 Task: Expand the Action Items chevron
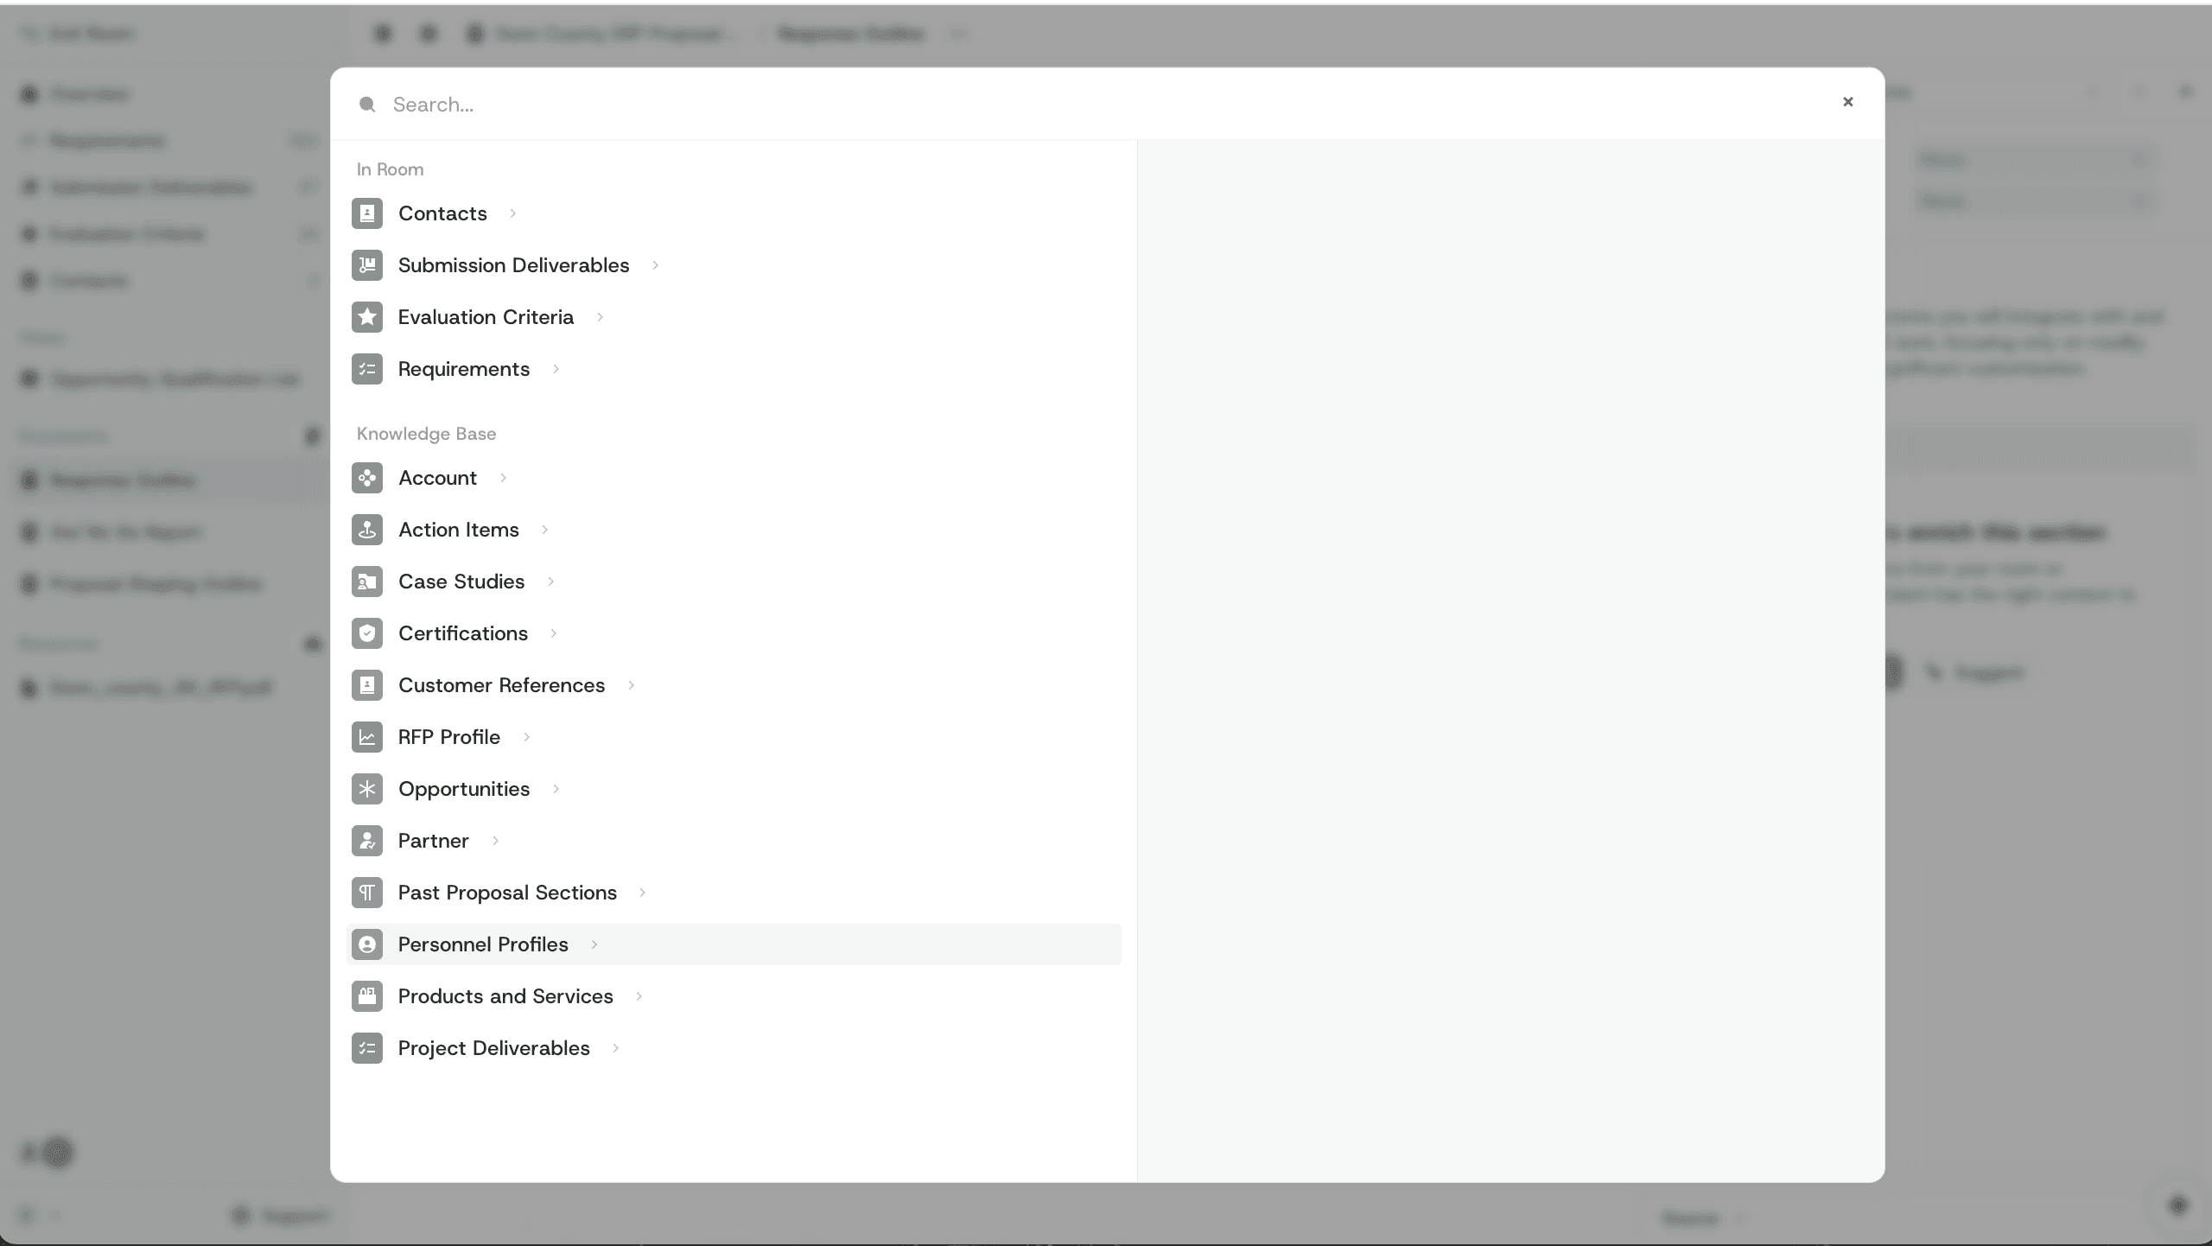[545, 530]
